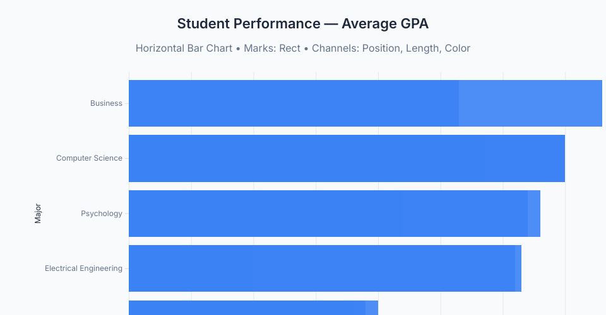Click the partially visible bar at the bottom
Viewport: 606px width, 315px height.
[x=247, y=308]
